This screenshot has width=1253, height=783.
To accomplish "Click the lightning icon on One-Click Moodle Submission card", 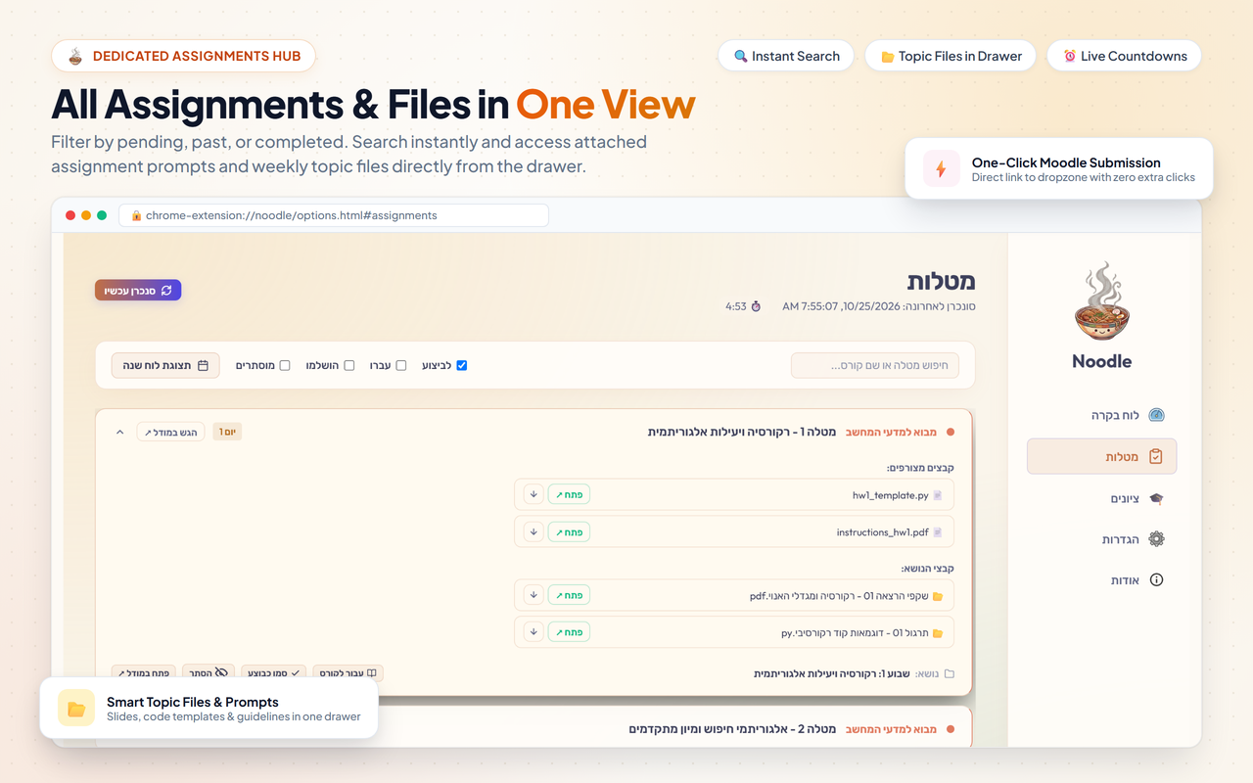I will coord(941,168).
